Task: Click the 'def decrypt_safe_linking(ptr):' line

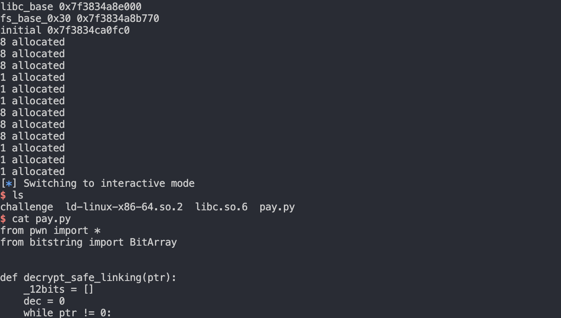Action: [88, 278]
